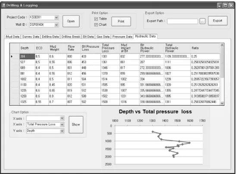Click the ECD column header
Image resolution: width=236 pixels, height=174 pixels.
pos(42,48)
